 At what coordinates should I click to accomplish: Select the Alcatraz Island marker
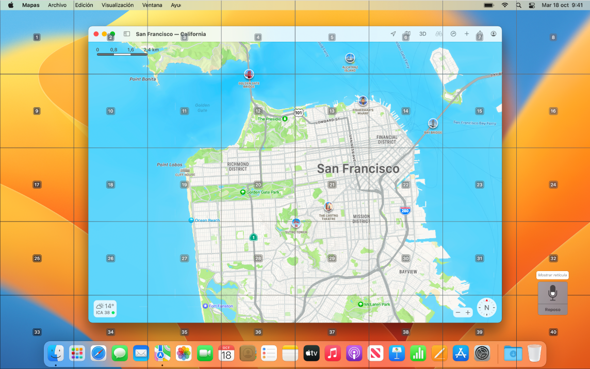tap(351, 57)
